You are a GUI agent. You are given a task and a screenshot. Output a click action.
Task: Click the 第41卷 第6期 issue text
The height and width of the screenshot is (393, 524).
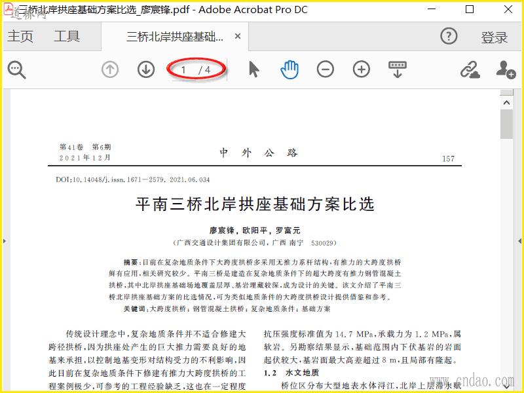(85, 147)
